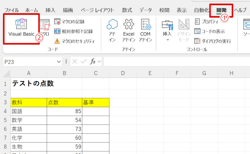The height and width of the screenshot is (154, 250).
Task: Open COM アドイン dialog
Action: (145, 30)
